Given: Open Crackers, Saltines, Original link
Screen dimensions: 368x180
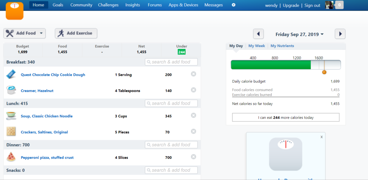Looking at the screenshot, I should (x=44, y=132).
